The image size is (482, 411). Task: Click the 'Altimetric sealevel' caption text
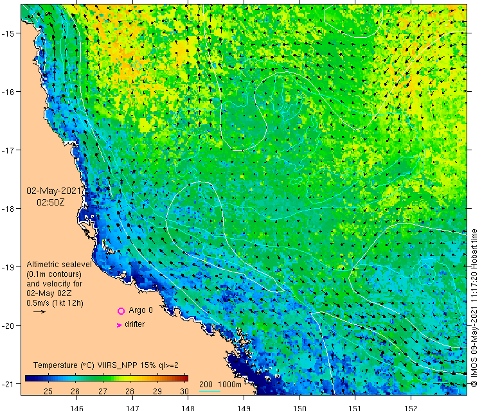[59, 265]
